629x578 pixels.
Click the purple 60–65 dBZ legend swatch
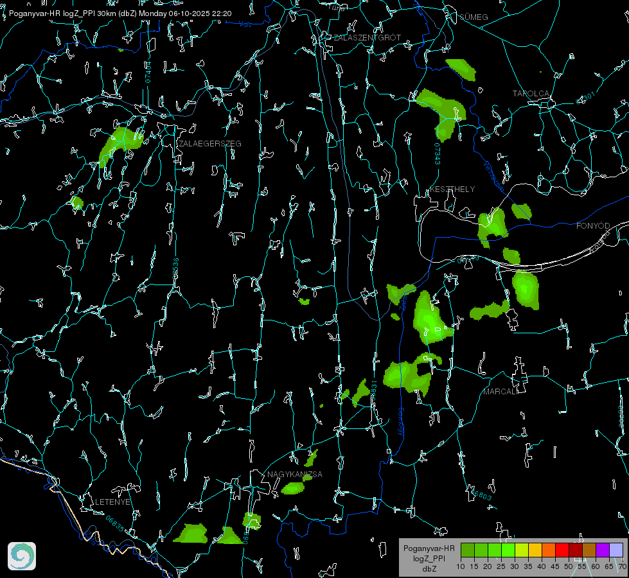[602, 550]
